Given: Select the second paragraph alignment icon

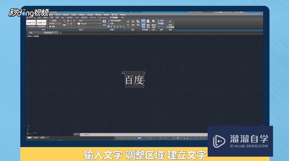Looking at the screenshot, I should (x=112, y=26).
